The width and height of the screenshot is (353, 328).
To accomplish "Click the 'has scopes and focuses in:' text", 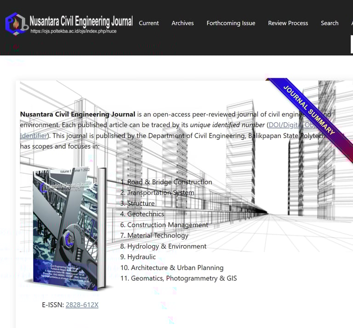I will (x=60, y=146).
